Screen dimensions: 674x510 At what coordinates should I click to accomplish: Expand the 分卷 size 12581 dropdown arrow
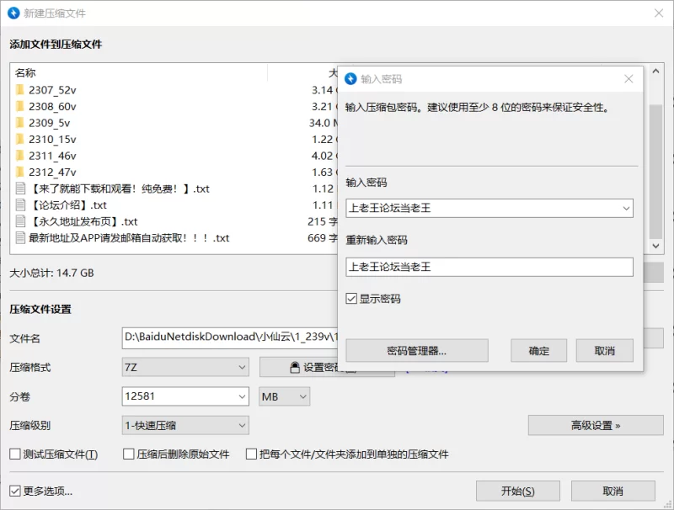(242, 396)
